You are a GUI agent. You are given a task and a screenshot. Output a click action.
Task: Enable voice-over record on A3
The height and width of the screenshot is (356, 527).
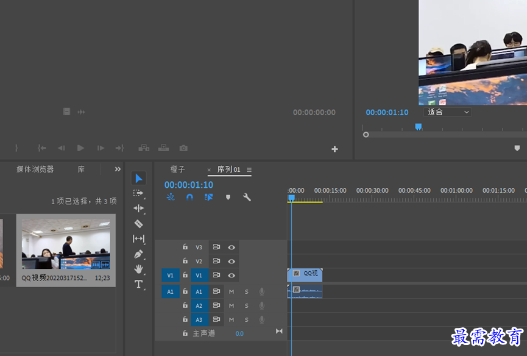point(262,319)
